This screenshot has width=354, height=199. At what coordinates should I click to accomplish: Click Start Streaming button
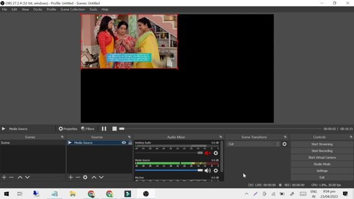click(x=322, y=144)
